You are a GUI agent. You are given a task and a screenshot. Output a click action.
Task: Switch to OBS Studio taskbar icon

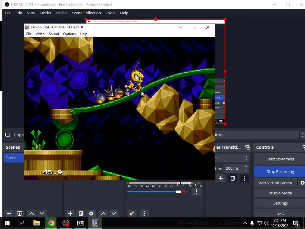[x=66, y=223]
